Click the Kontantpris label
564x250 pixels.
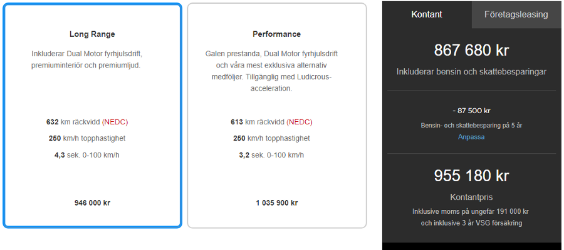click(x=471, y=197)
